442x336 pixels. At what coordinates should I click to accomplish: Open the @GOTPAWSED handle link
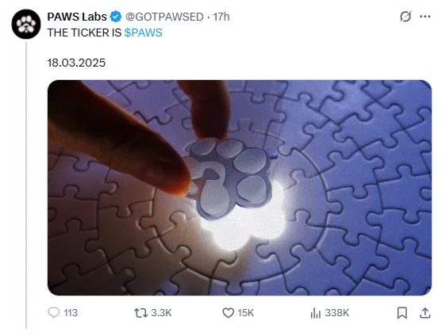pyautogui.click(x=164, y=17)
